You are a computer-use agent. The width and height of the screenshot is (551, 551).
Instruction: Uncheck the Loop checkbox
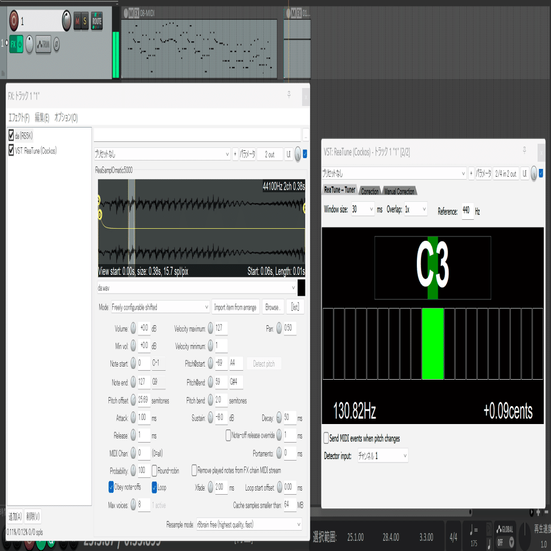pyautogui.click(x=155, y=488)
